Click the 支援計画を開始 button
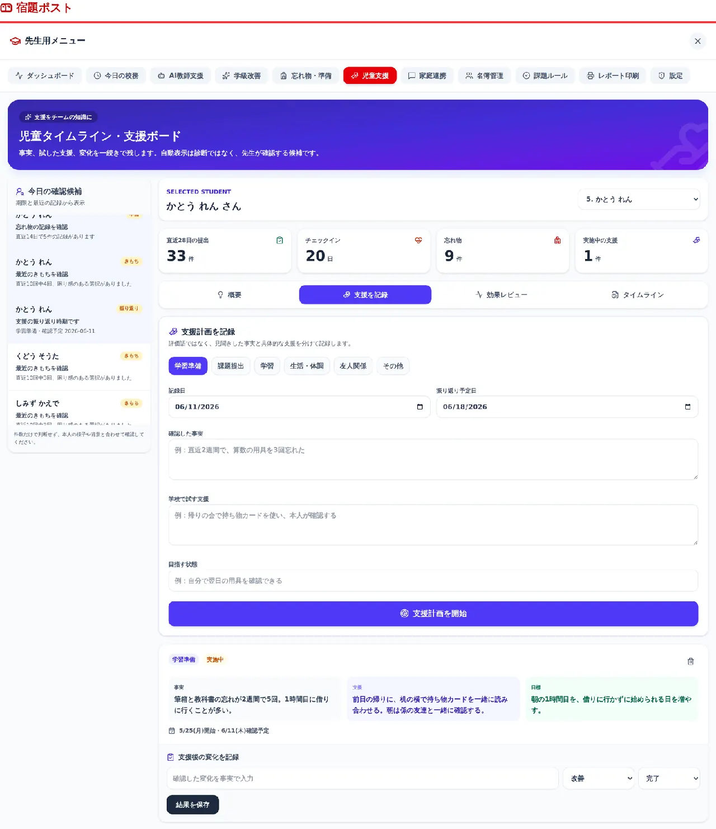Viewport: 716px width, 829px height. coord(433,614)
